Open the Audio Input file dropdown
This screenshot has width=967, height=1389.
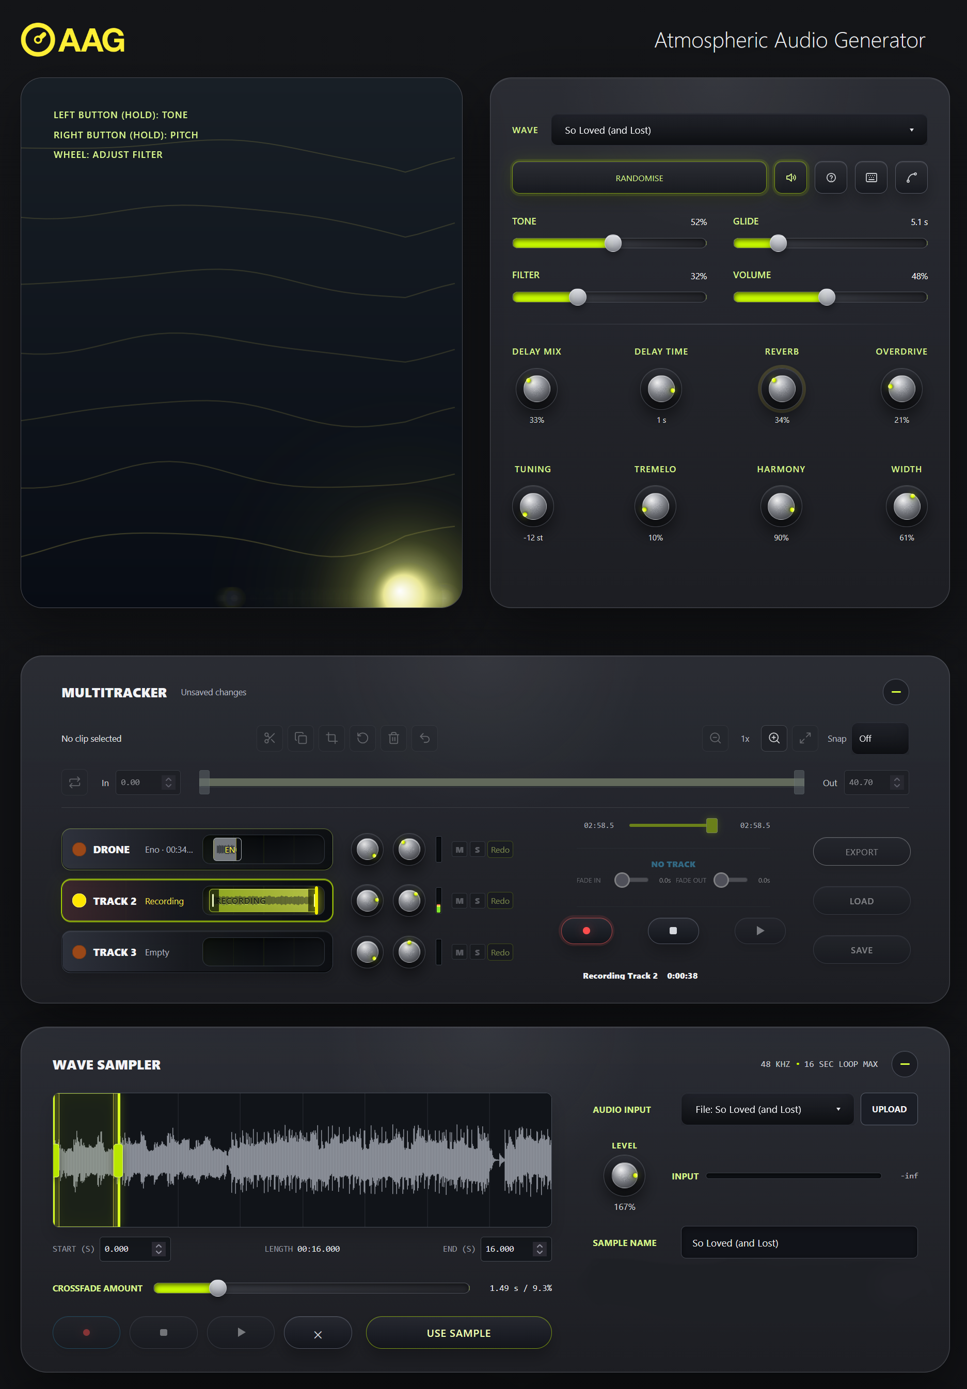pos(767,1110)
